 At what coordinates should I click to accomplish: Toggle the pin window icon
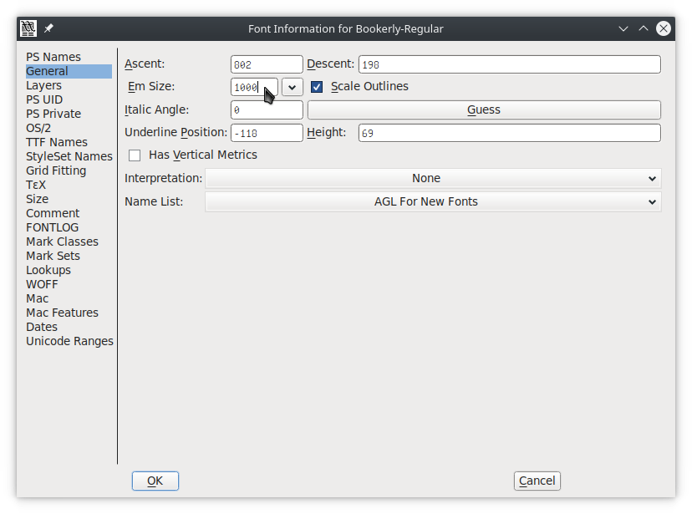[x=48, y=28]
